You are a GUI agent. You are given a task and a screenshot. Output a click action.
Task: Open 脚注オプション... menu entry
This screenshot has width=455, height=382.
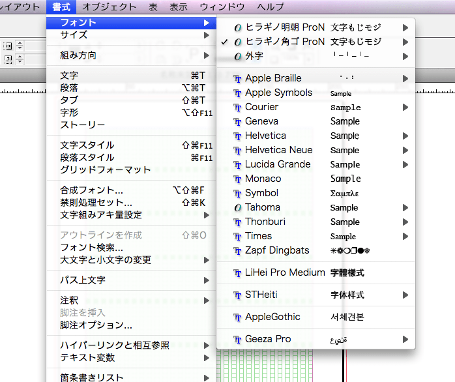(x=131, y=325)
